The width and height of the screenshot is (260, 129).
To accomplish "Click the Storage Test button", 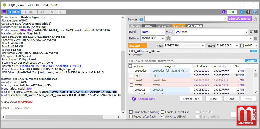I will [x=191, y=99].
